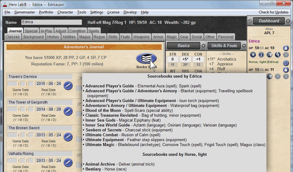Click the character Name field containing Edrica
This screenshot has width=293, height=172.
tap(51, 22)
